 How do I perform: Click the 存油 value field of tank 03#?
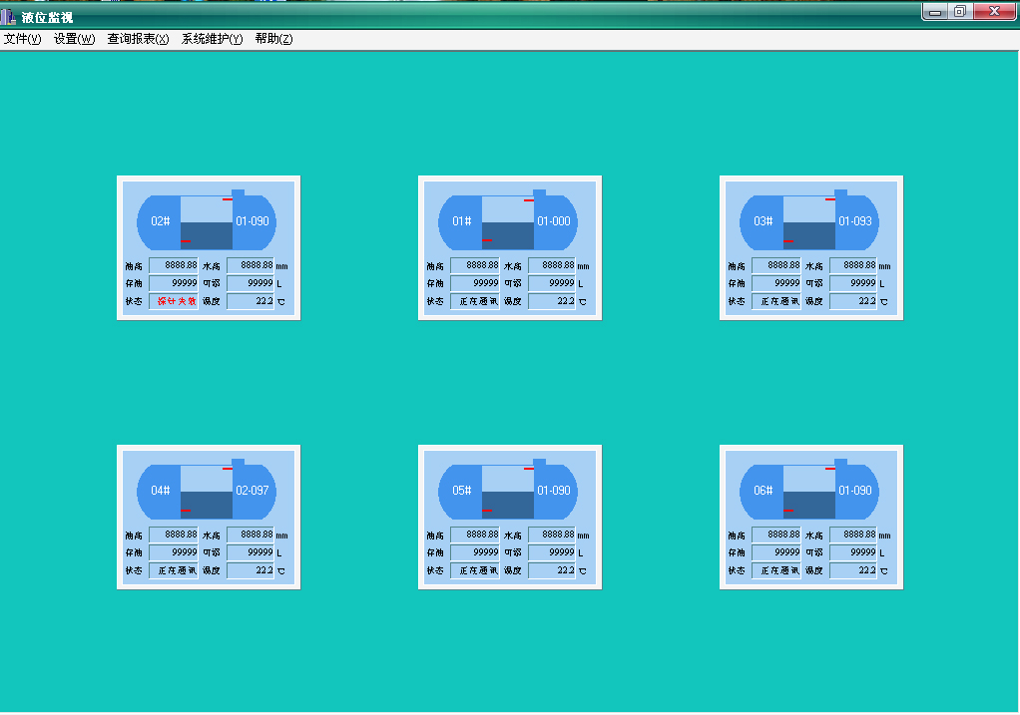click(775, 283)
